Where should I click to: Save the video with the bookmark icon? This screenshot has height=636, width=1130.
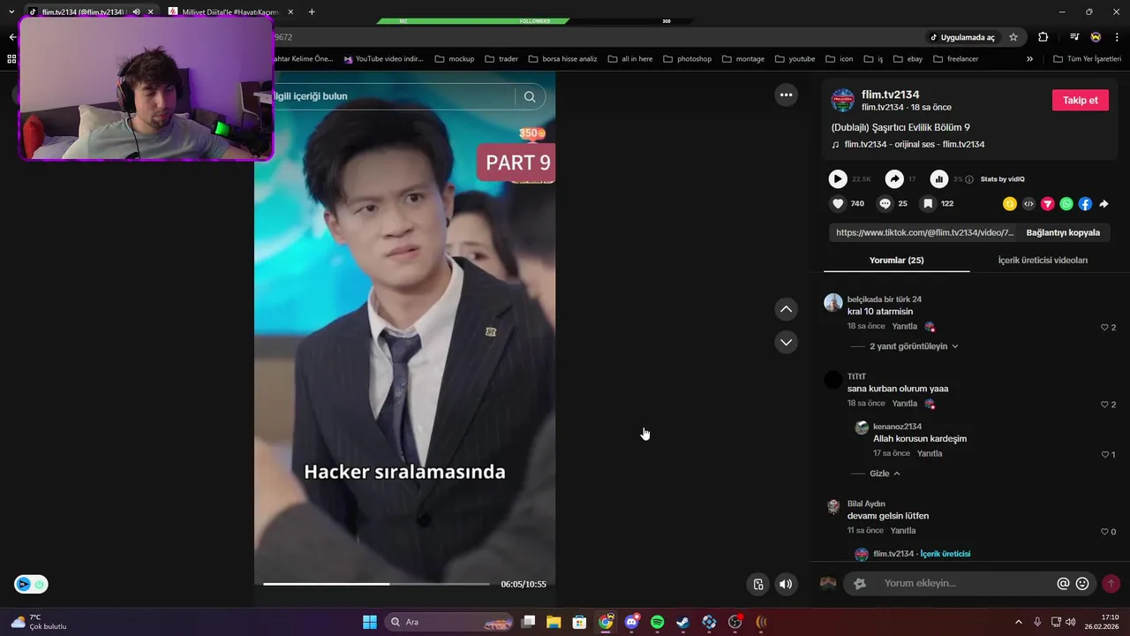(928, 203)
